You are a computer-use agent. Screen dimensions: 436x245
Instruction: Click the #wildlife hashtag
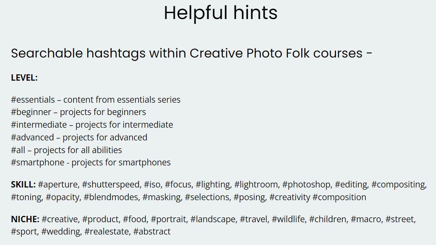288,219
